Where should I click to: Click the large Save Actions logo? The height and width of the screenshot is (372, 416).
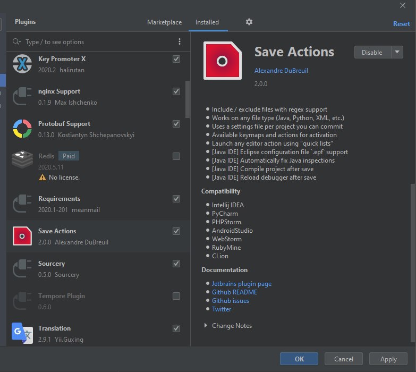(222, 61)
